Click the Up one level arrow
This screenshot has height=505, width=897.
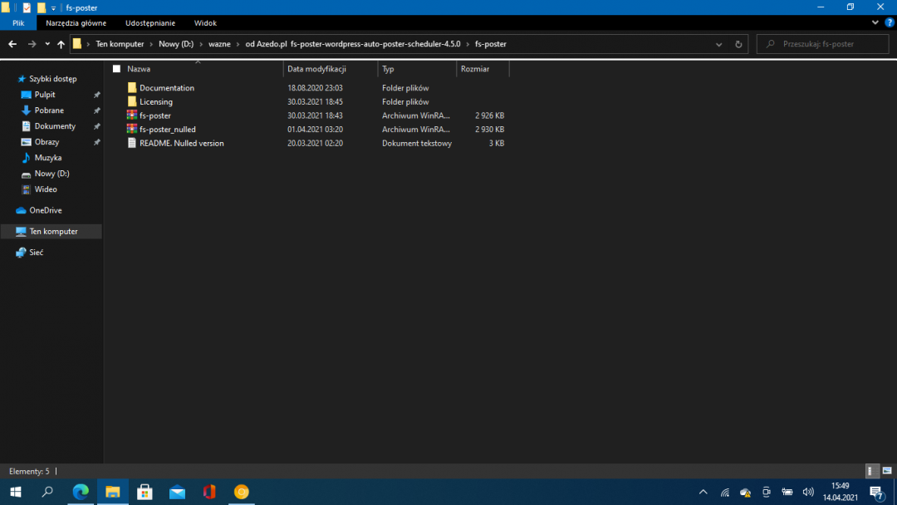click(x=61, y=44)
